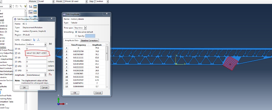Click the U2 displacement input field

[37, 53]
